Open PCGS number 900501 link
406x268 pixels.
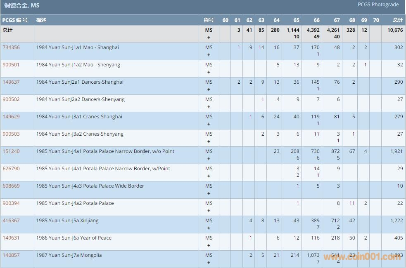point(11,65)
